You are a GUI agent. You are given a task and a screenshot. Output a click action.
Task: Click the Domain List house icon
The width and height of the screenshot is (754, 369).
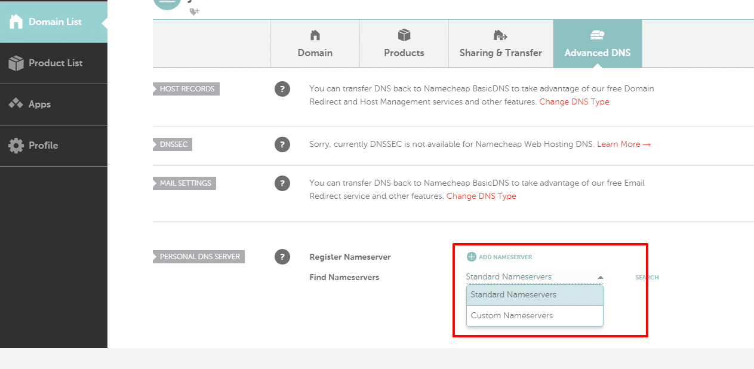click(16, 21)
